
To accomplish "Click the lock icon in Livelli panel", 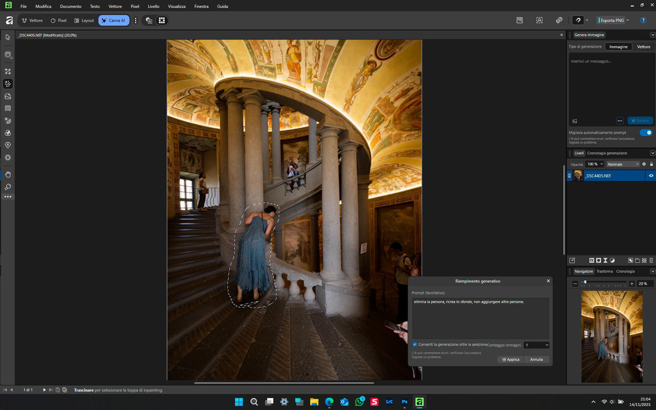I will tap(651, 164).
